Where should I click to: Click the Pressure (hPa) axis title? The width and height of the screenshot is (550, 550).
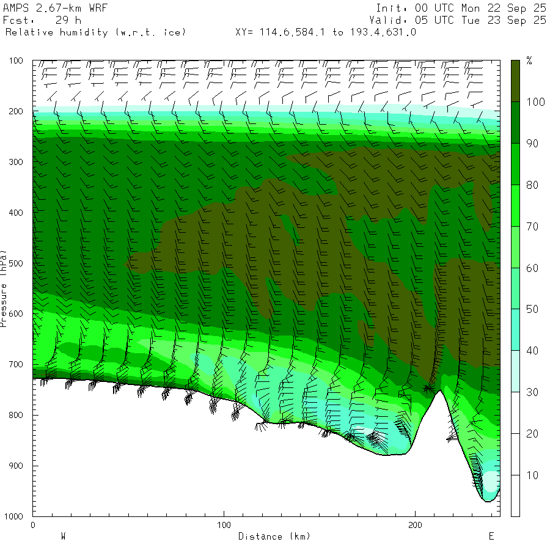(4, 288)
